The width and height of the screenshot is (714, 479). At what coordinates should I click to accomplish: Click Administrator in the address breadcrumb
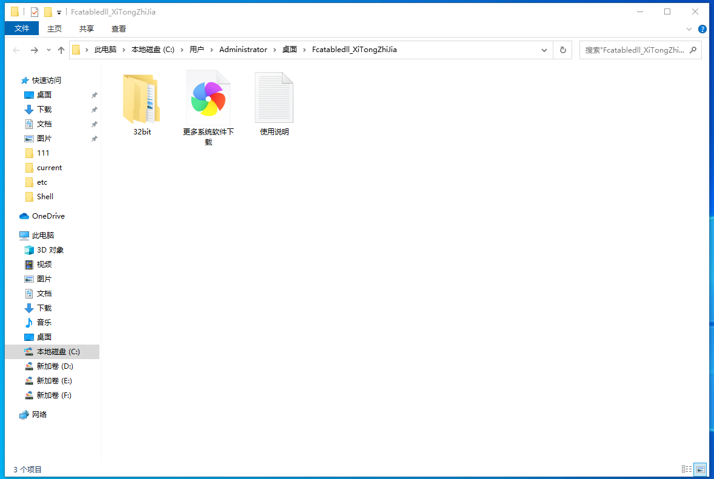coord(243,50)
